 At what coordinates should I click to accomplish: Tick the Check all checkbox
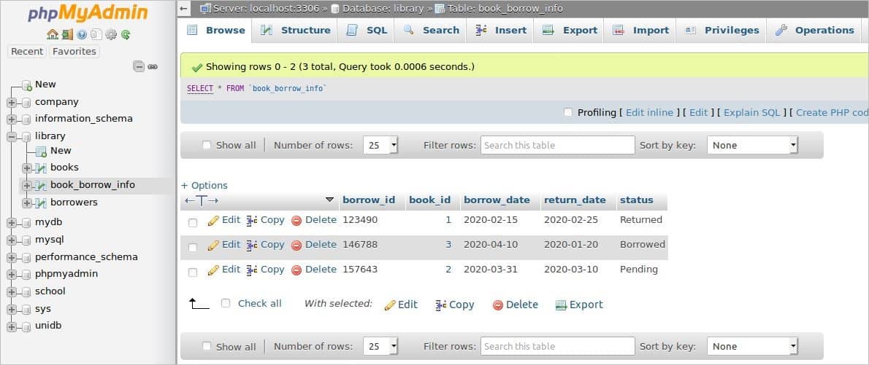[226, 303]
